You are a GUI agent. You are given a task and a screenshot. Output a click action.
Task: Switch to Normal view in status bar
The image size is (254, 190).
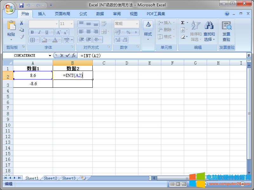(172, 184)
